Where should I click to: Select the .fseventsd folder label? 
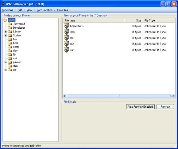[x=19, y=24]
